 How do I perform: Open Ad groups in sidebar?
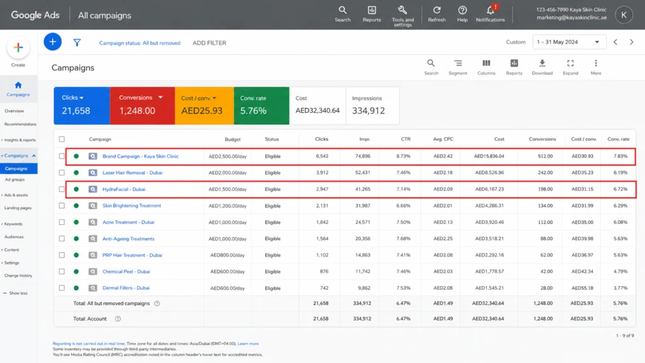(15, 180)
